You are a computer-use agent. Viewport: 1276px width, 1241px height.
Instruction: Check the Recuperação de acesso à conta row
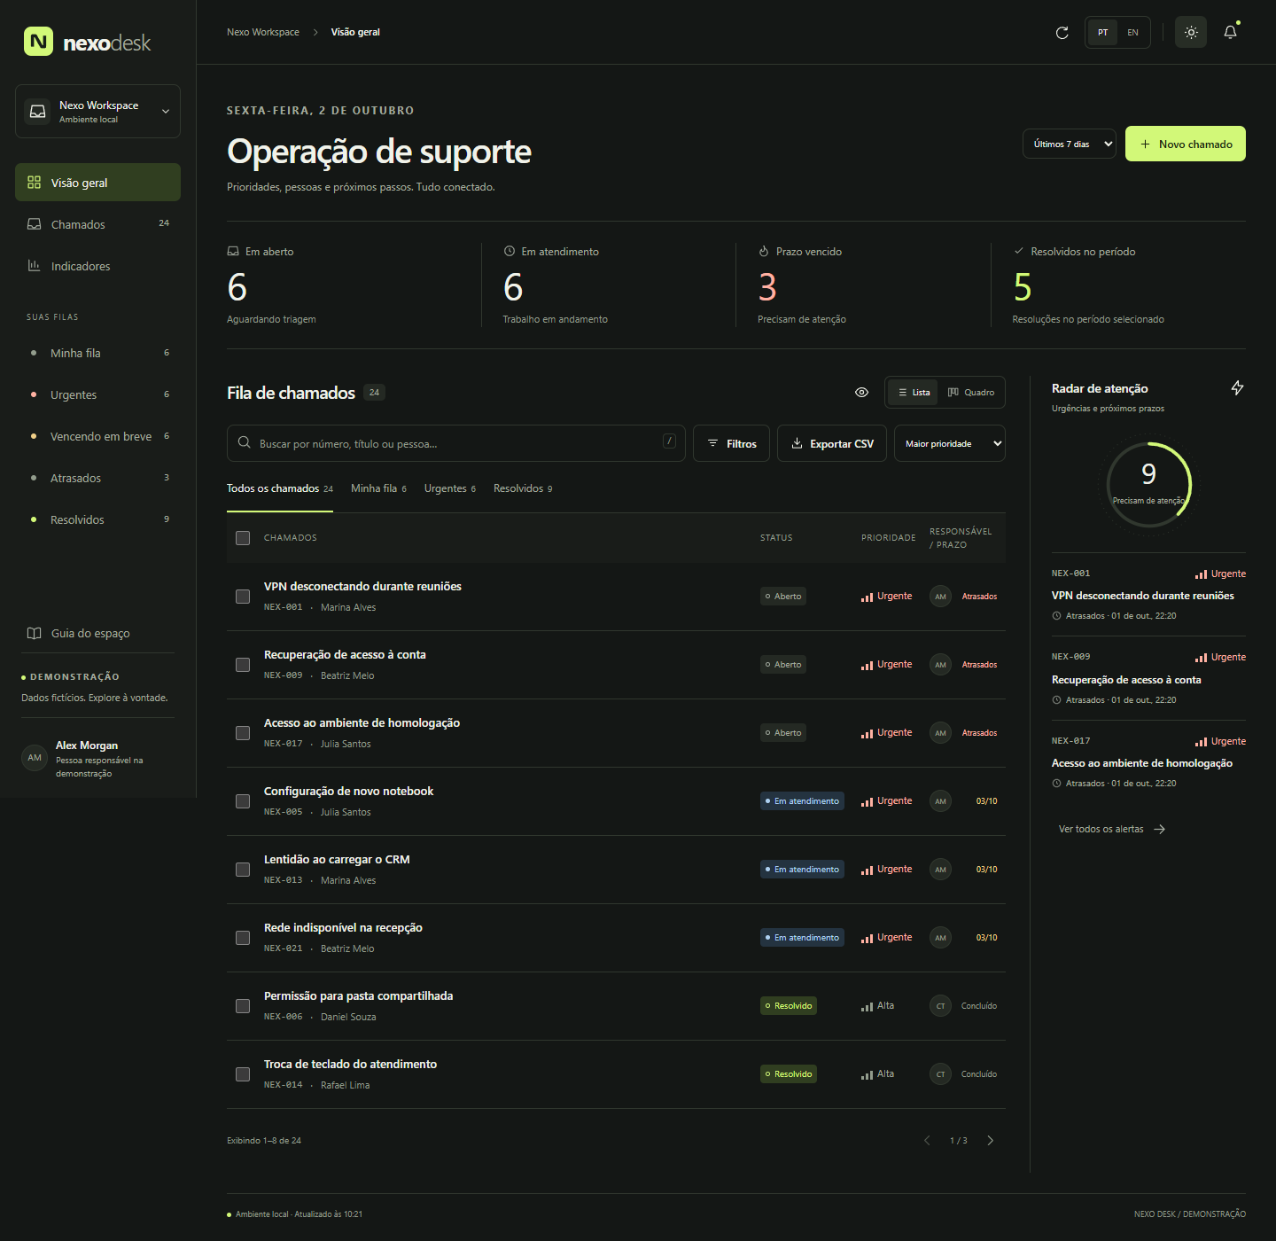pos(243,665)
